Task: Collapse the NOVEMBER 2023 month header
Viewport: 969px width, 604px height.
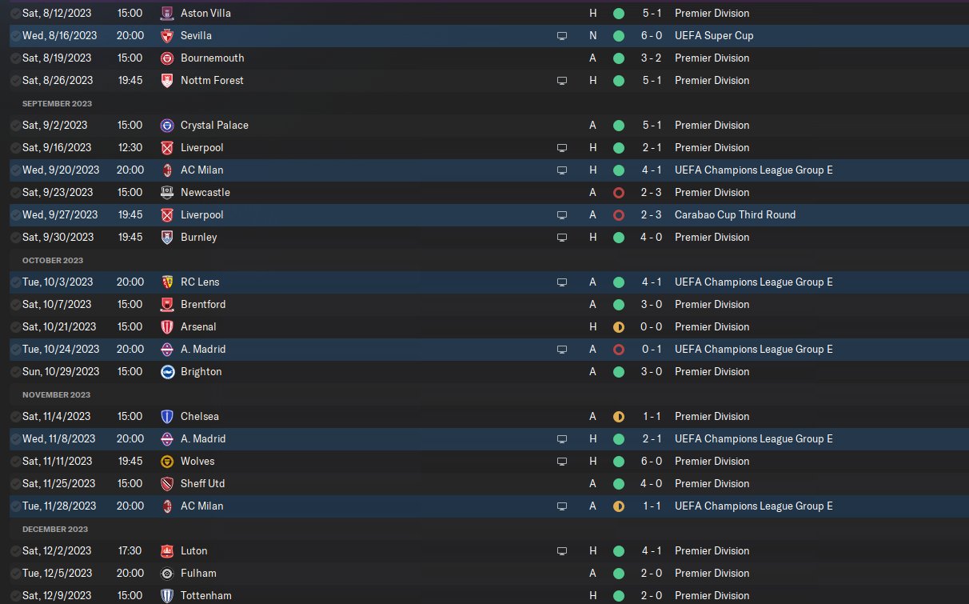Action: pyautogui.click(x=55, y=395)
